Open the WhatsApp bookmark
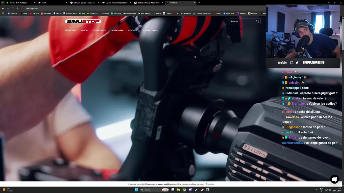 (x=116, y=13)
